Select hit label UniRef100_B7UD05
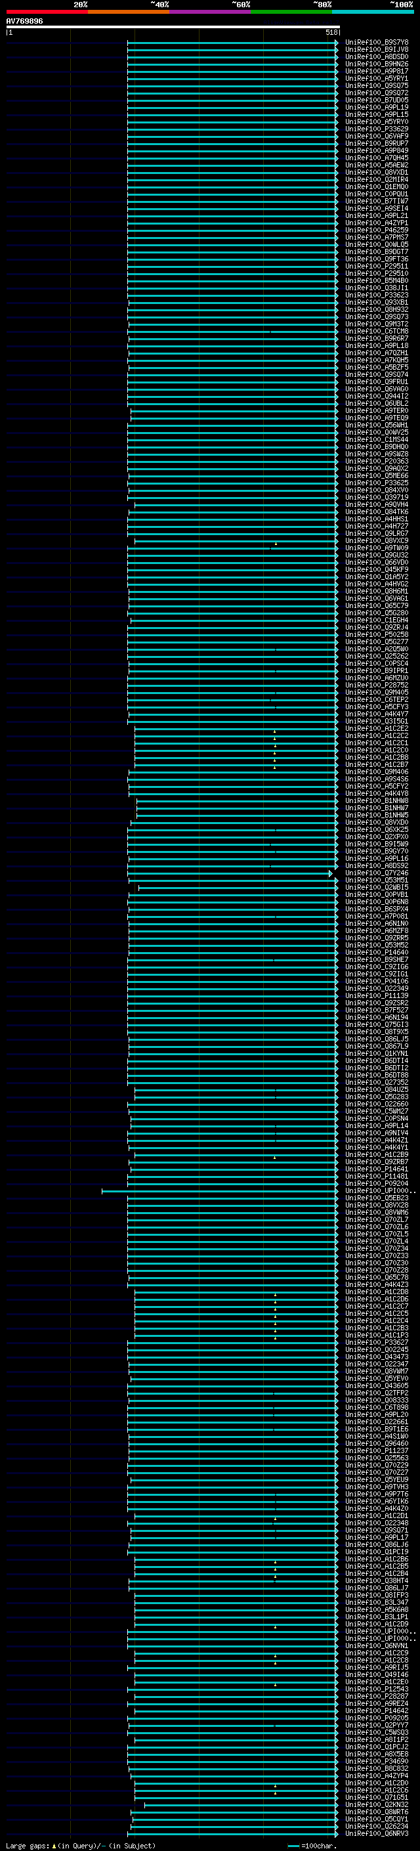 pyautogui.click(x=376, y=100)
